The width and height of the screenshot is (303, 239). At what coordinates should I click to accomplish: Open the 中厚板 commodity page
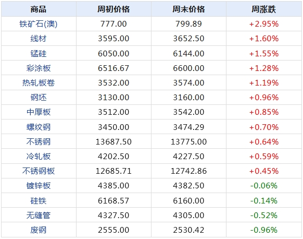pos(39,112)
